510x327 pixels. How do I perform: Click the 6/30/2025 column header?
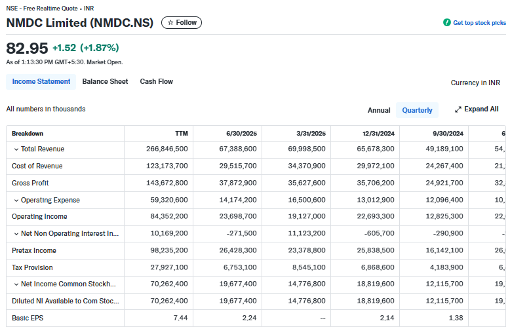click(x=241, y=134)
